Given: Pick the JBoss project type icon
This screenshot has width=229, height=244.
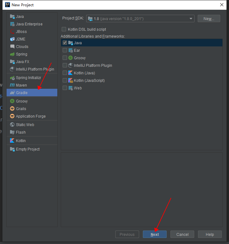Looking at the screenshot, I should pyautogui.click(x=12, y=32).
